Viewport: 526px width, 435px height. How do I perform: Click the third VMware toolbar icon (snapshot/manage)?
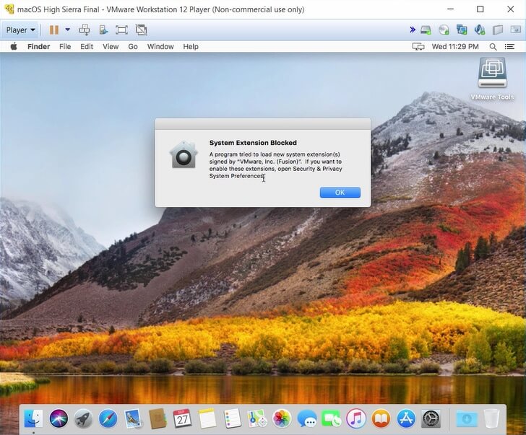tap(103, 30)
